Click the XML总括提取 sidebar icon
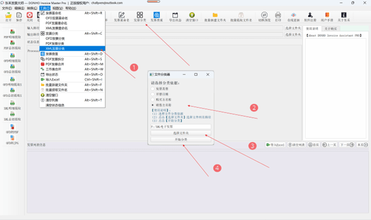The height and width of the screenshot is (220, 371). (12, 114)
